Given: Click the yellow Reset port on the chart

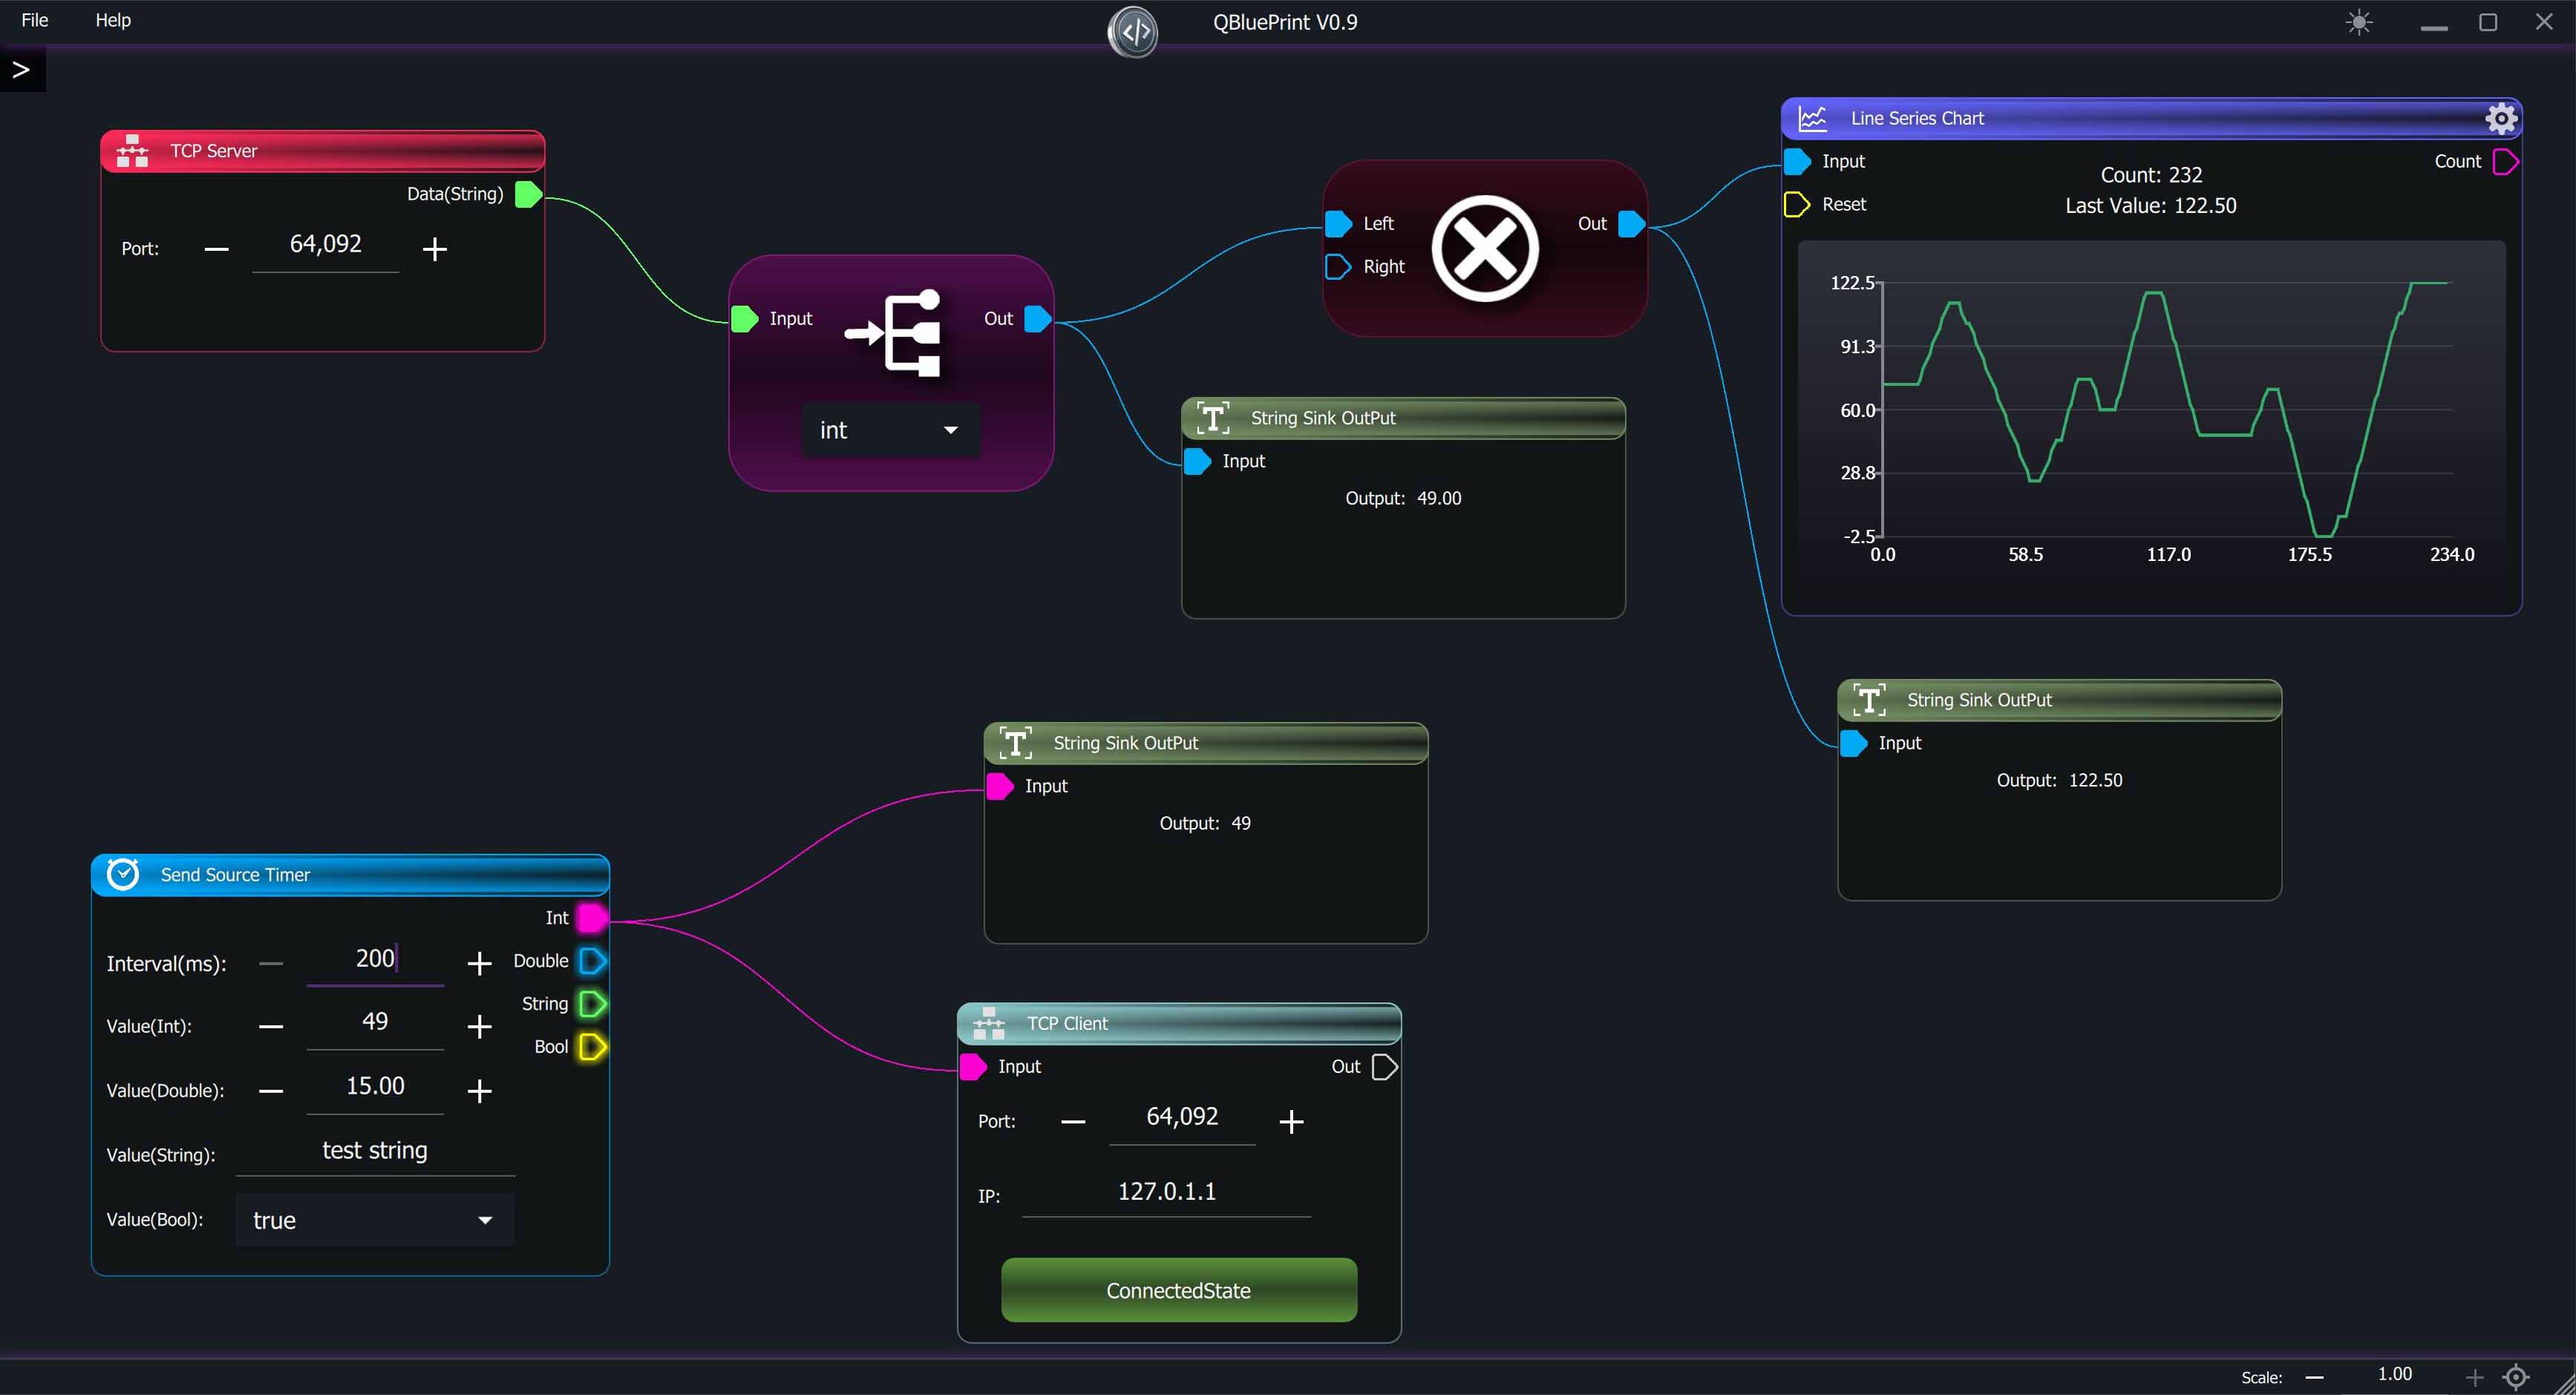Looking at the screenshot, I should [1796, 204].
